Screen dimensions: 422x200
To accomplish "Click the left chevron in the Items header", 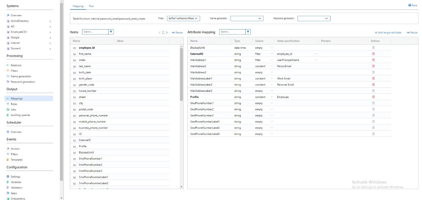I will point(159,32).
